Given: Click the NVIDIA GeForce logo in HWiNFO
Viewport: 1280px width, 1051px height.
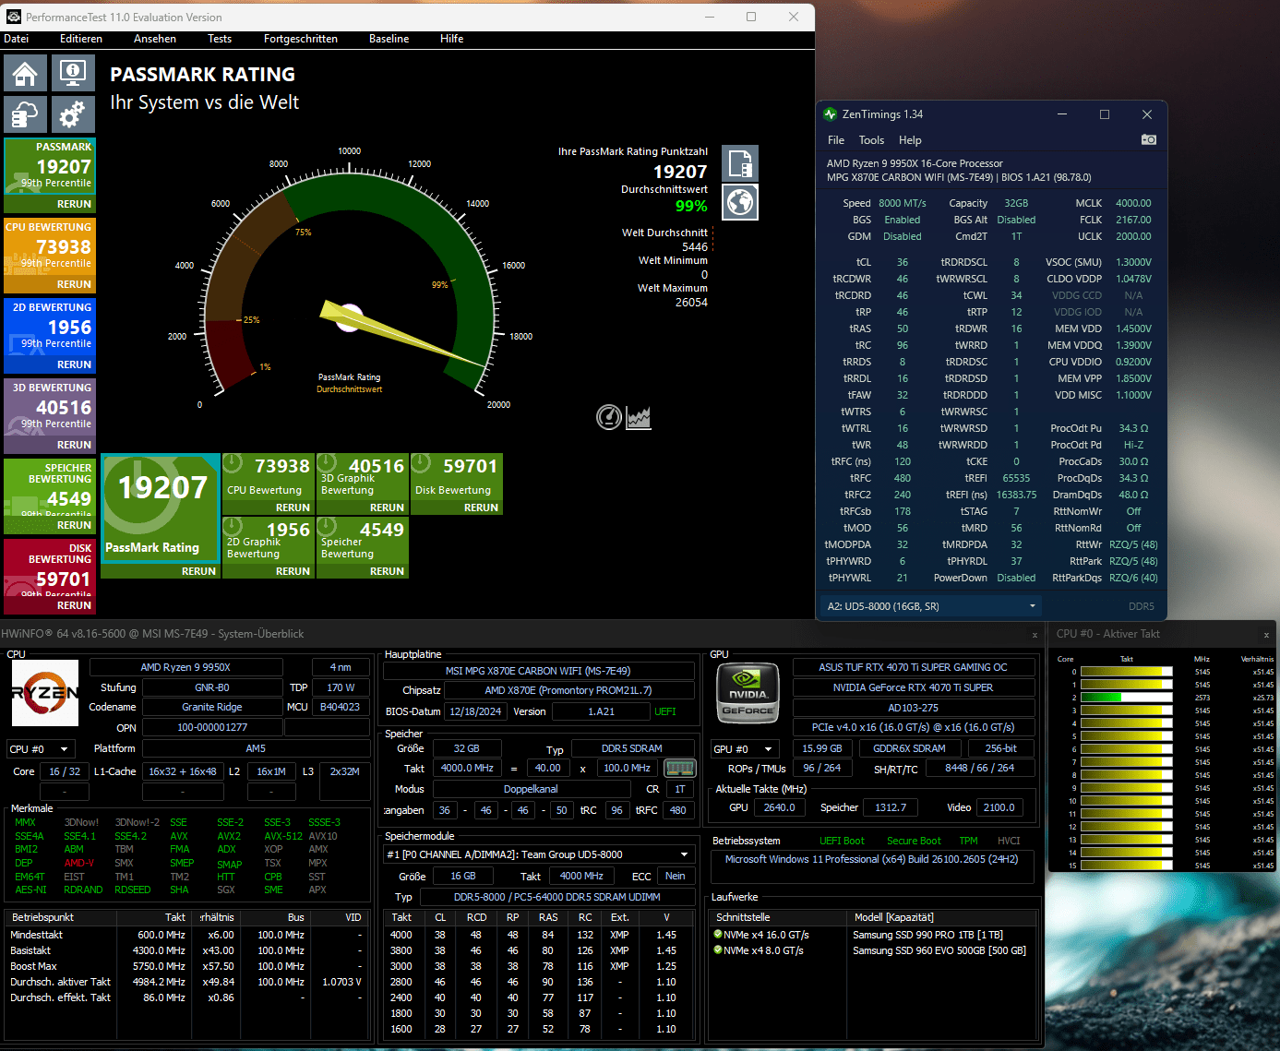Looking at the screenshot, I should click(748, 693).
